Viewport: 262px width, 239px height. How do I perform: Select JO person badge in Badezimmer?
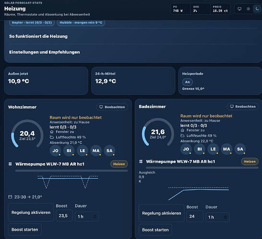click(x=186, y=149)
